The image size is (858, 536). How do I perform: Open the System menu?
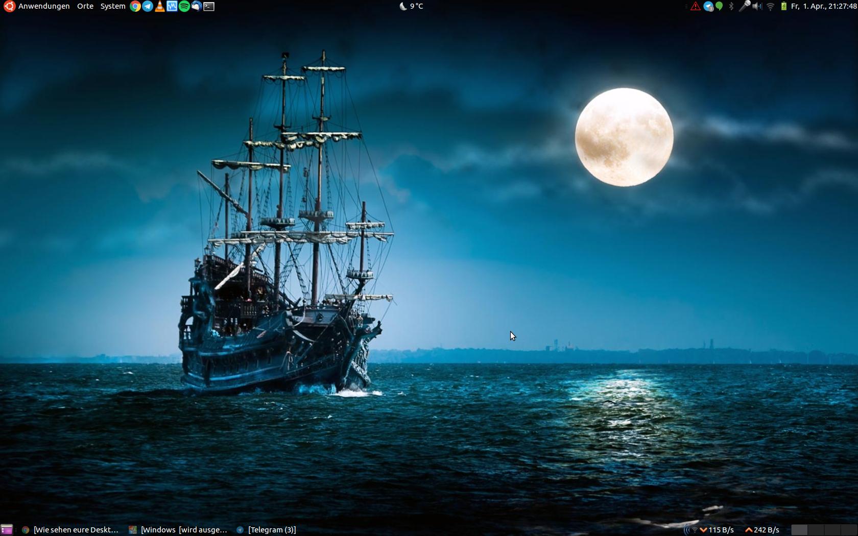coord(113,6)
